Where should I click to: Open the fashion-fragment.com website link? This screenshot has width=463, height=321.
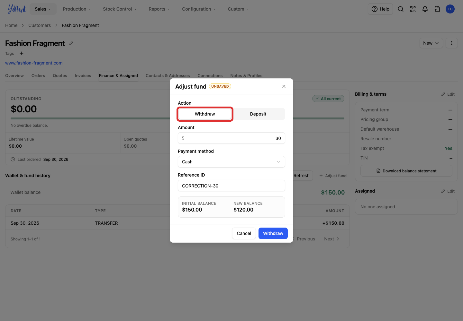[34, 63]
